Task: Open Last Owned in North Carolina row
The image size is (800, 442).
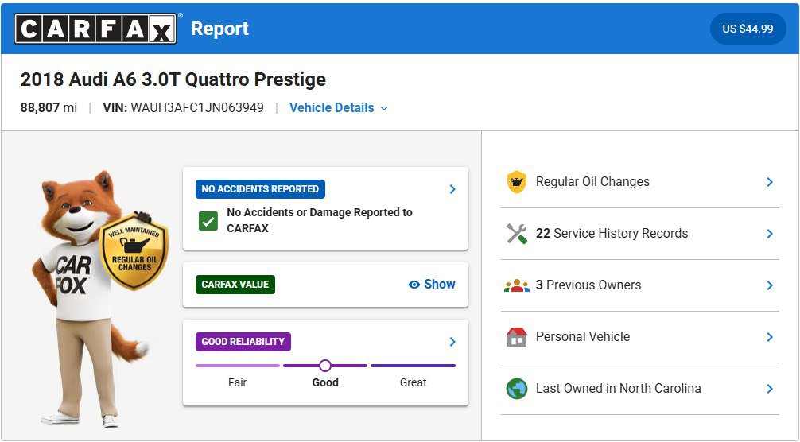Action: click(640, 389)
